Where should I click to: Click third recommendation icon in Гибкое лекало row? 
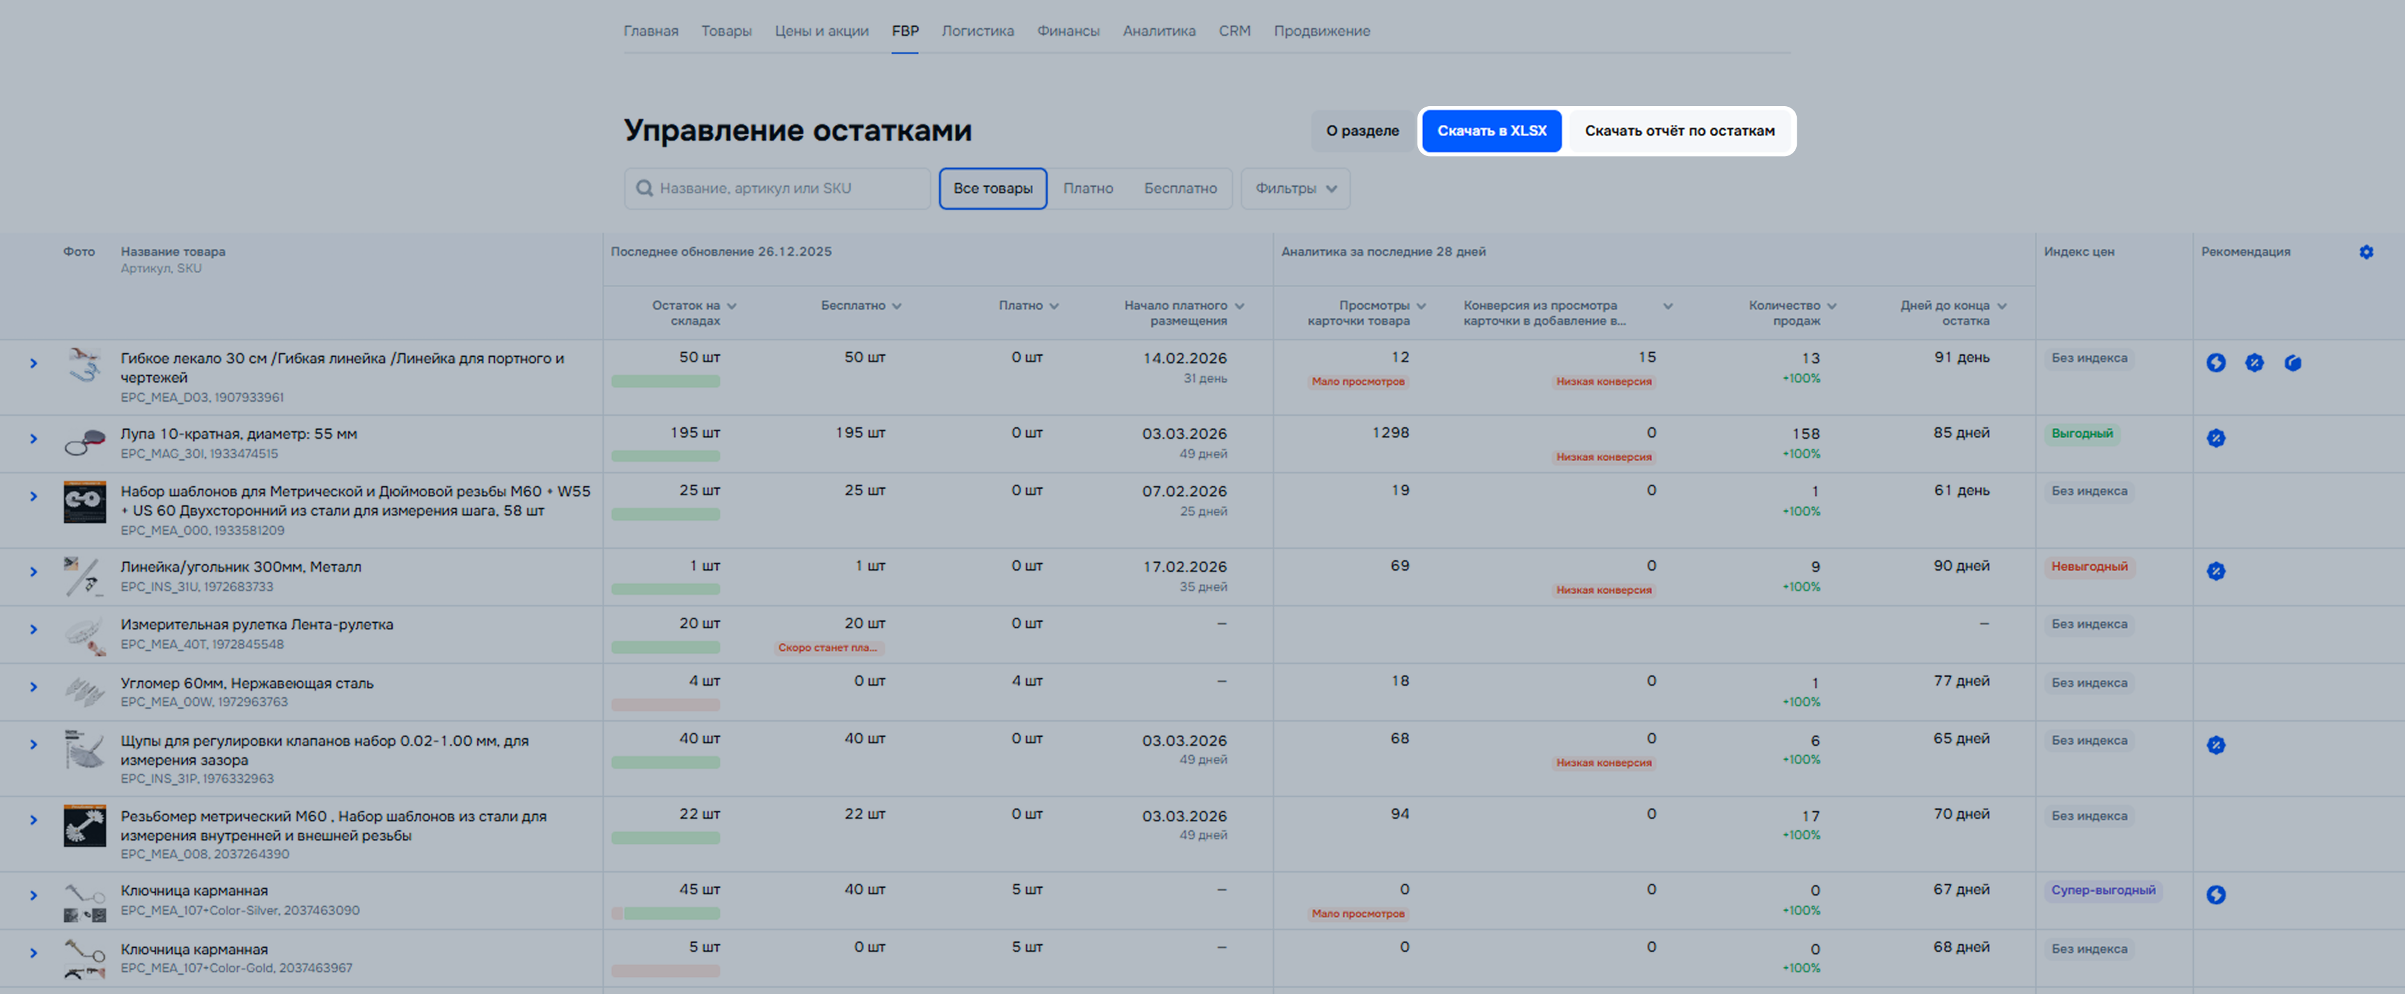[2292, 363]
